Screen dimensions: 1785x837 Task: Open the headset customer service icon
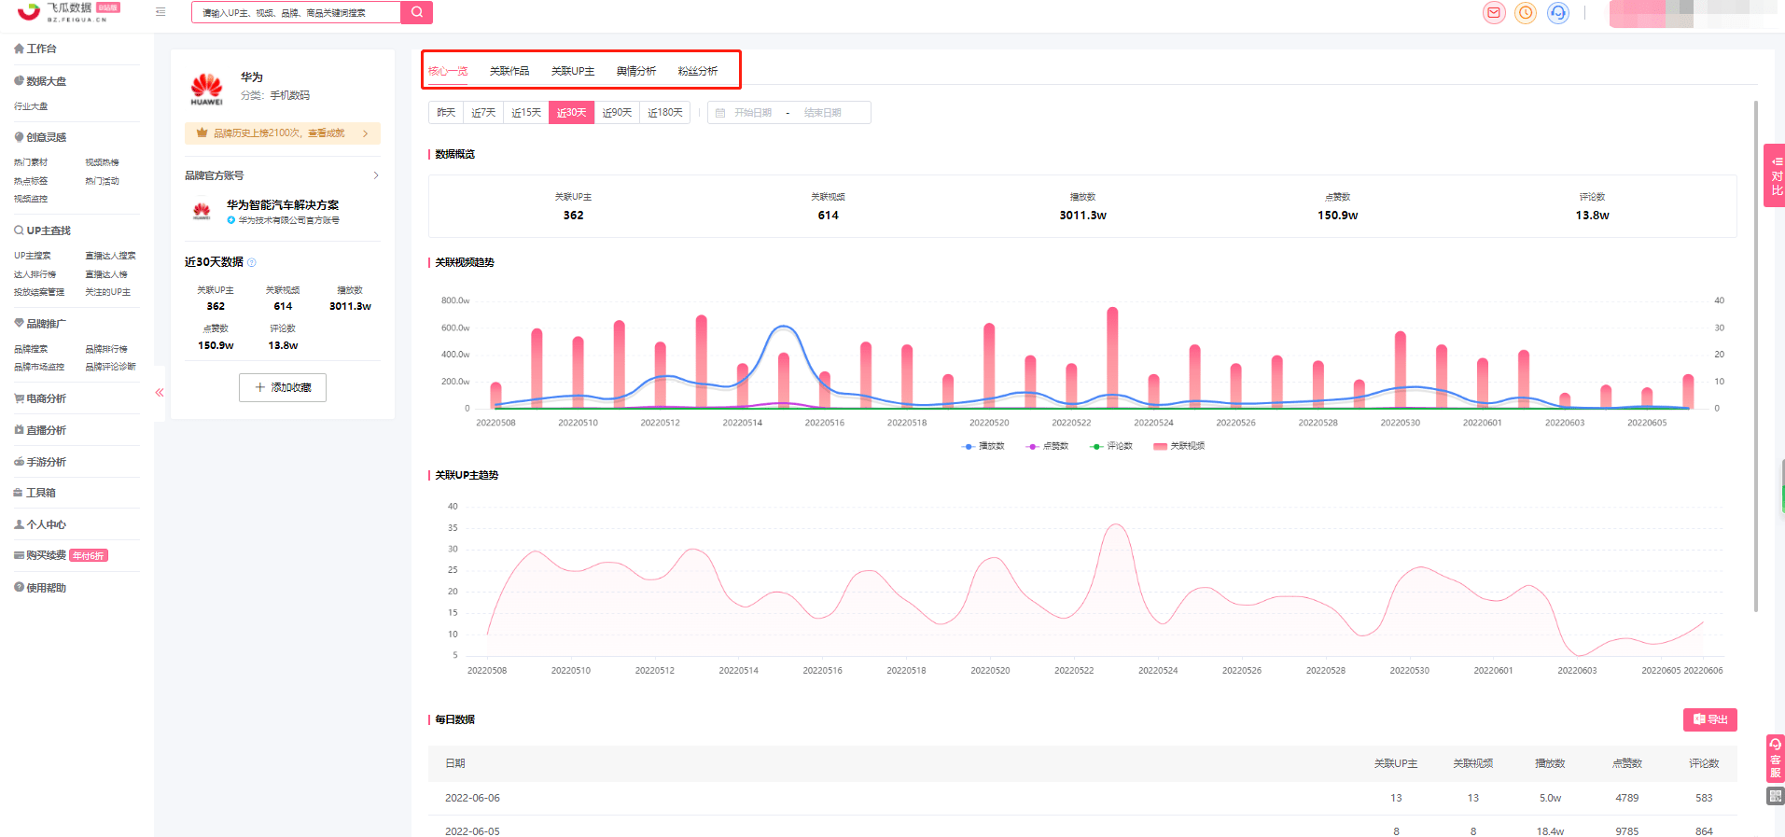point(1557,13)
